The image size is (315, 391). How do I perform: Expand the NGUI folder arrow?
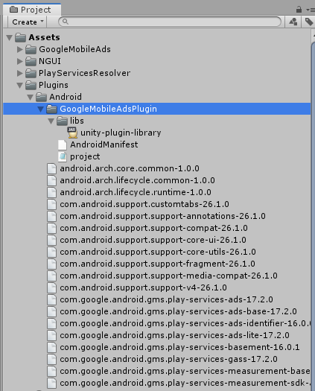pyautogui.click(x=20, y=61)
